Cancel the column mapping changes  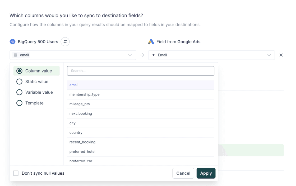point(183,173)
